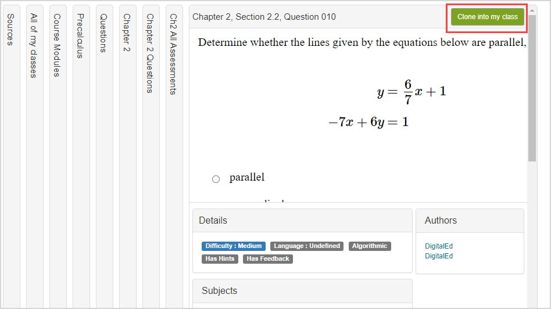
Task: Expand the Subjects panel header
Action: (x=302, y=290)
